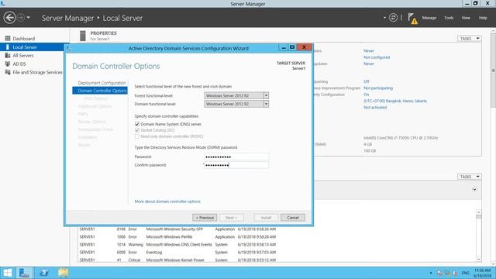This screenshot has width=496, height=279.
Task: Click the Bangkok, Hanoi, Jakarta time zone link
Action: pos(395,101)
